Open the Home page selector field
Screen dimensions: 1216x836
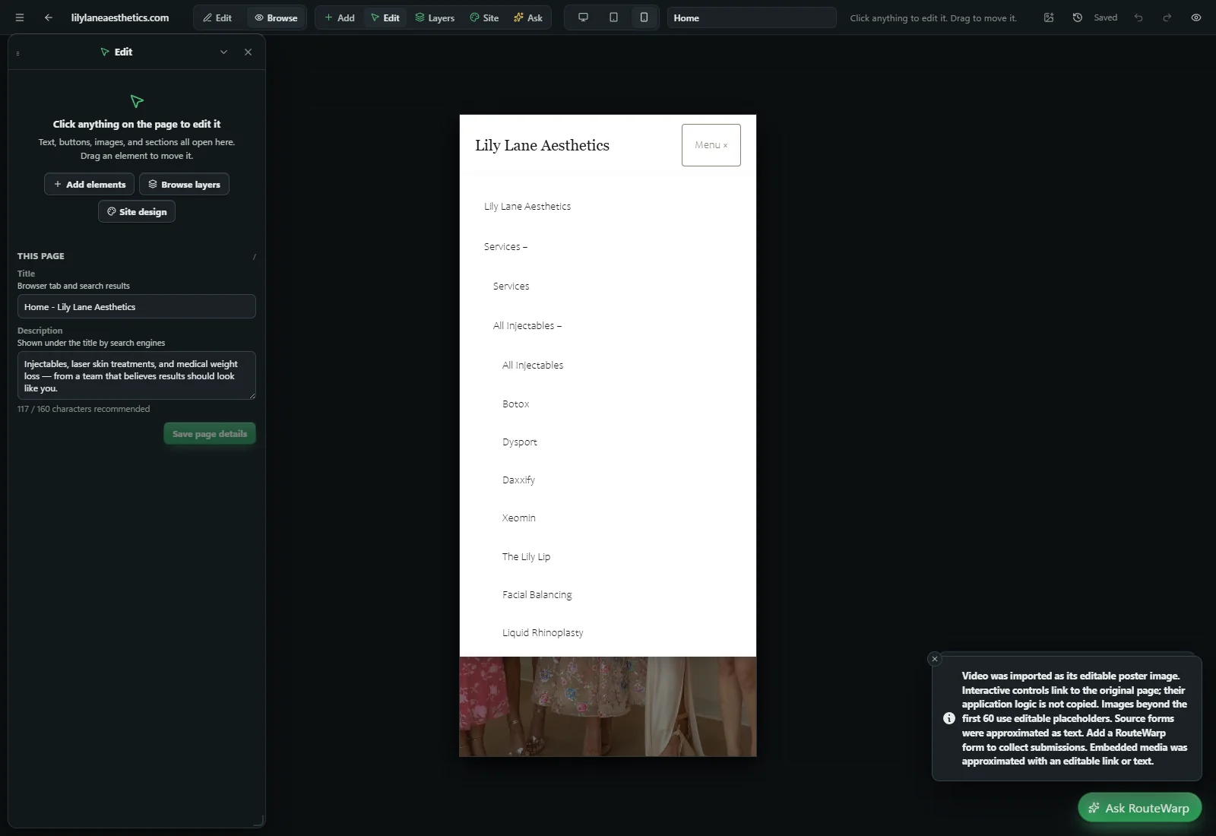[x=752, y=17]
